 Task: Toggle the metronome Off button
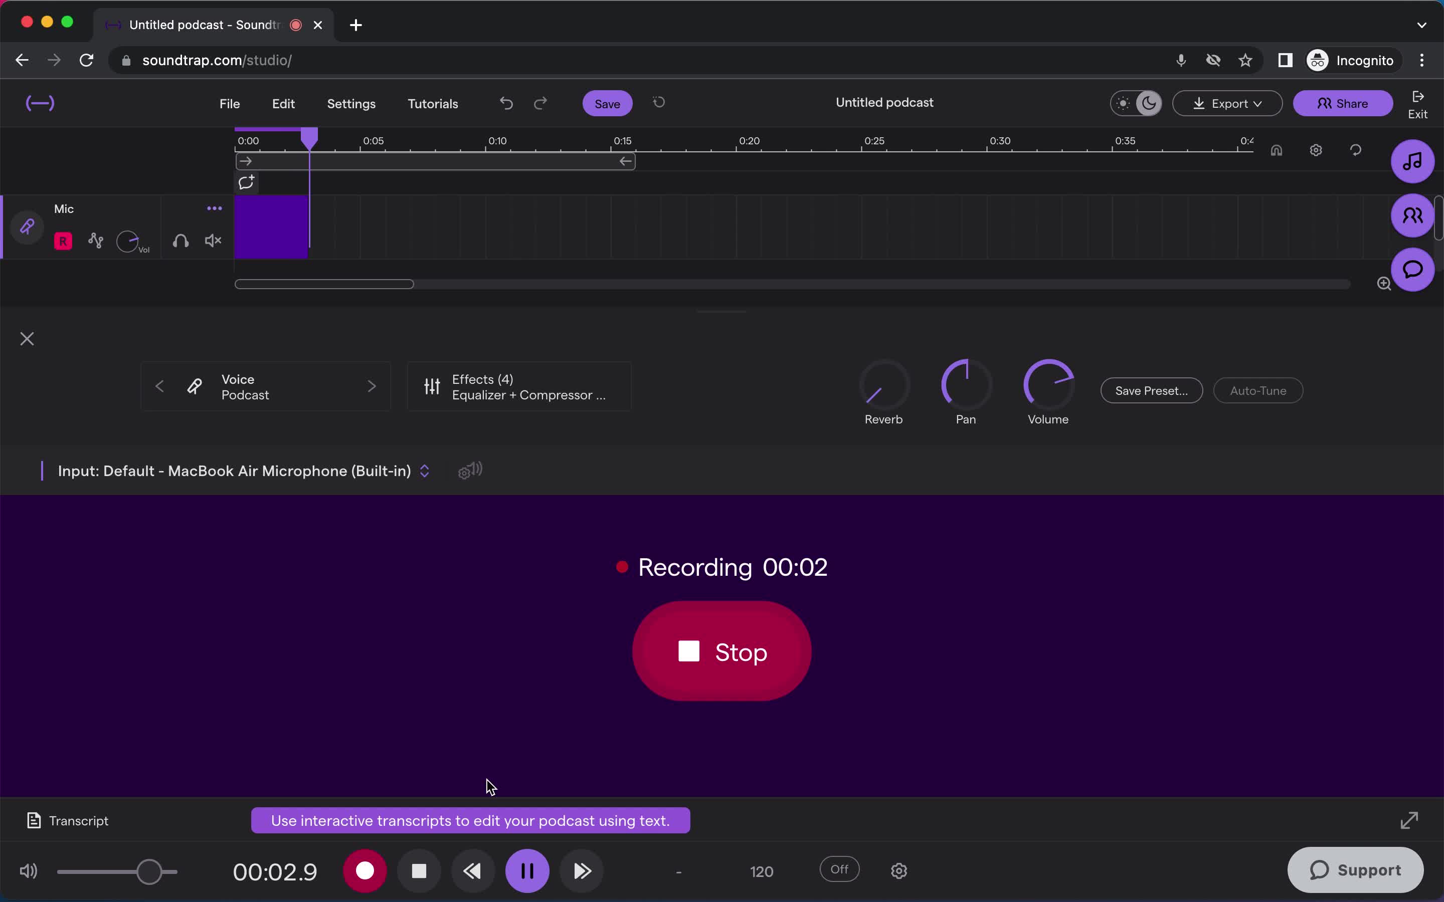coord(839,870)
